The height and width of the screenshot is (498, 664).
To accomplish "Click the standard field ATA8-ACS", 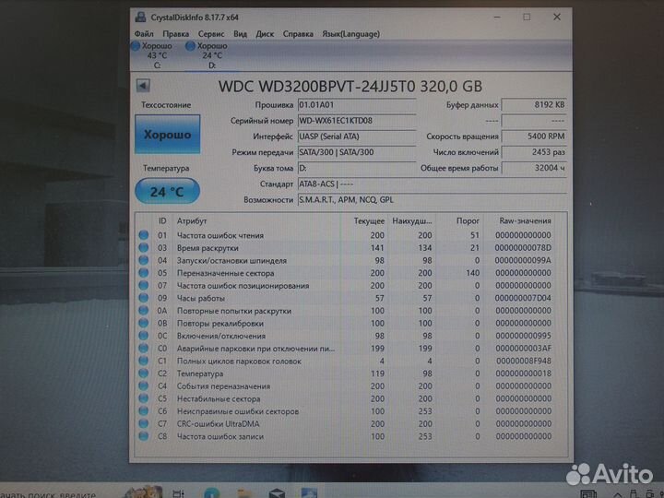I will pyautogui.click(x=432, y=184).
